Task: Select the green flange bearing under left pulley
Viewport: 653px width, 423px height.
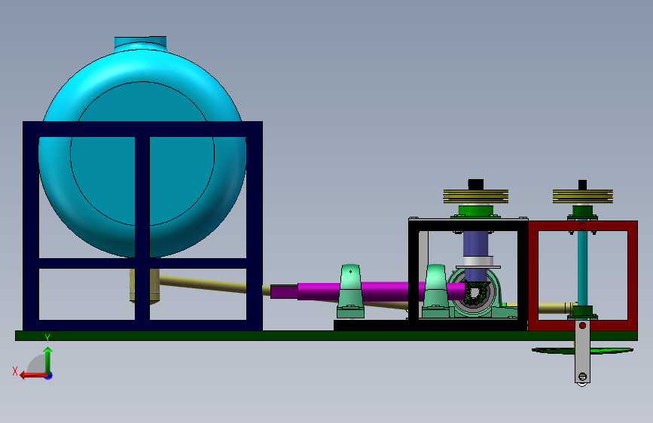Action: (x=475, y=211)
